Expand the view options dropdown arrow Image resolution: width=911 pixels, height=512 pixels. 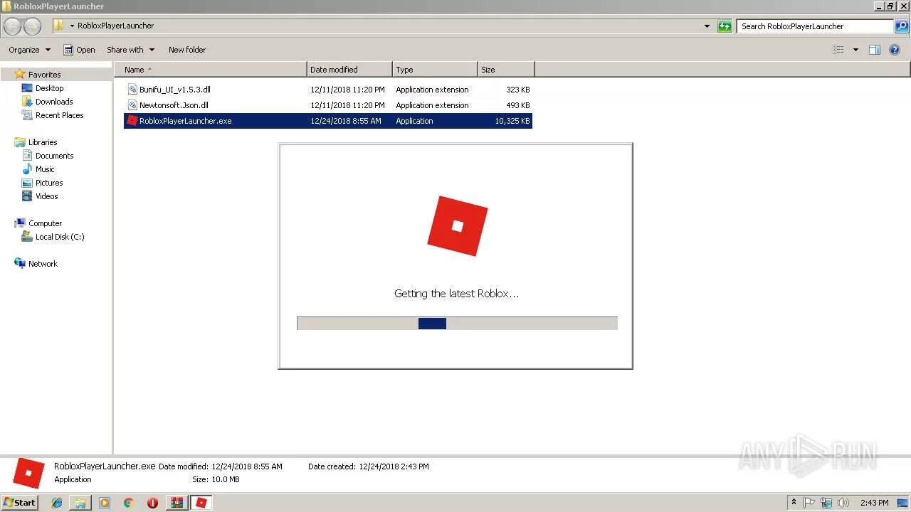pos(855,50)
